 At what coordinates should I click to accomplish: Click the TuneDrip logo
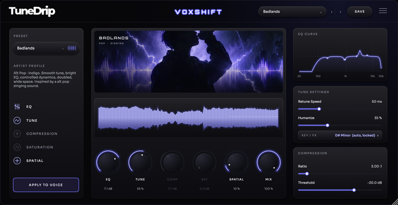point(32,11)
